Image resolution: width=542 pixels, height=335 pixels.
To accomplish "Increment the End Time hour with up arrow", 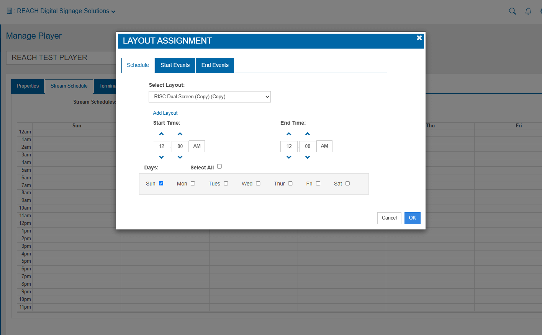I will pos(289,134).
